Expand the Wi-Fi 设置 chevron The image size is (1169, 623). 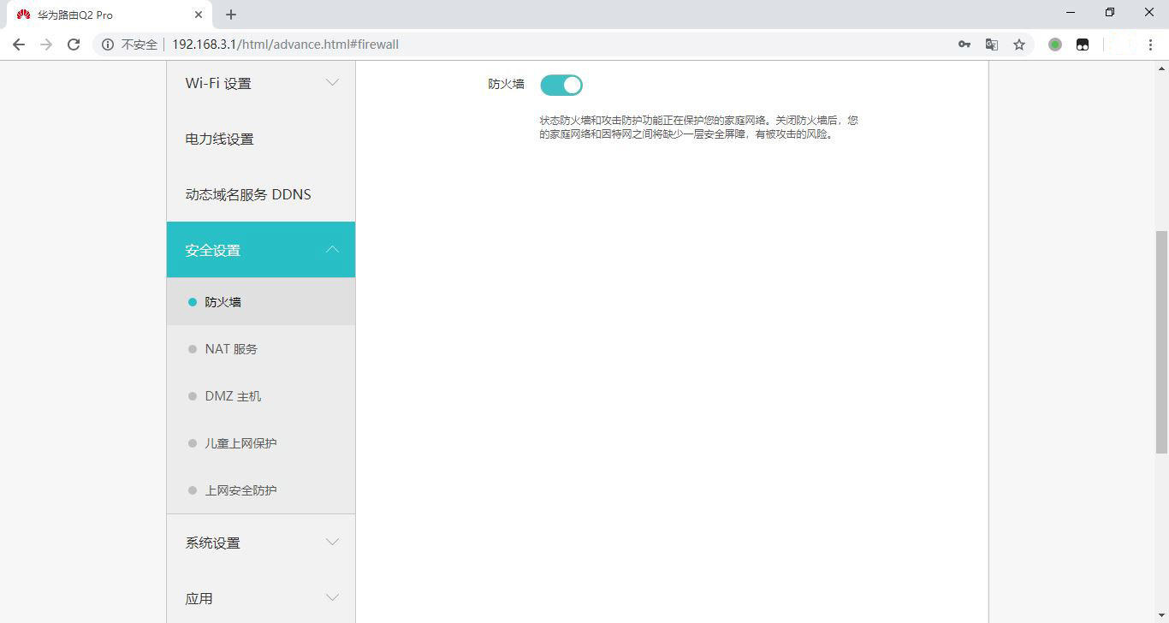click(332, 83)
